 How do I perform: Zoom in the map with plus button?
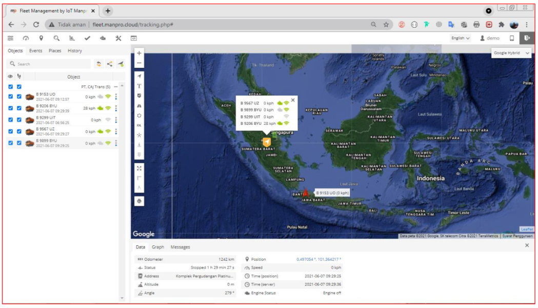click(139, 53)
